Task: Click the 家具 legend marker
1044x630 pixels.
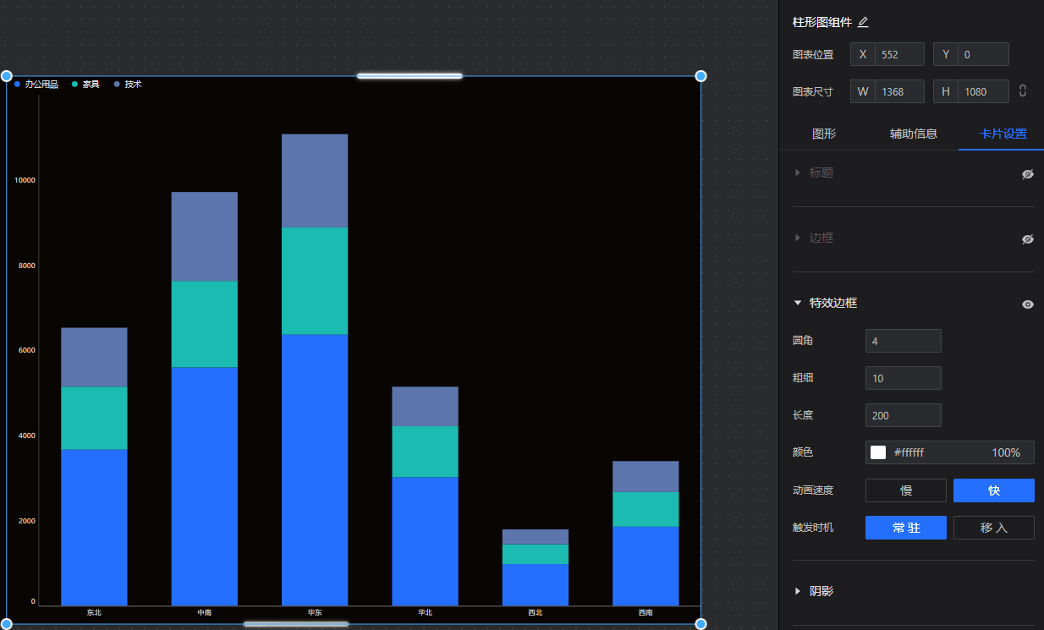Action: [x=74, y=85]
